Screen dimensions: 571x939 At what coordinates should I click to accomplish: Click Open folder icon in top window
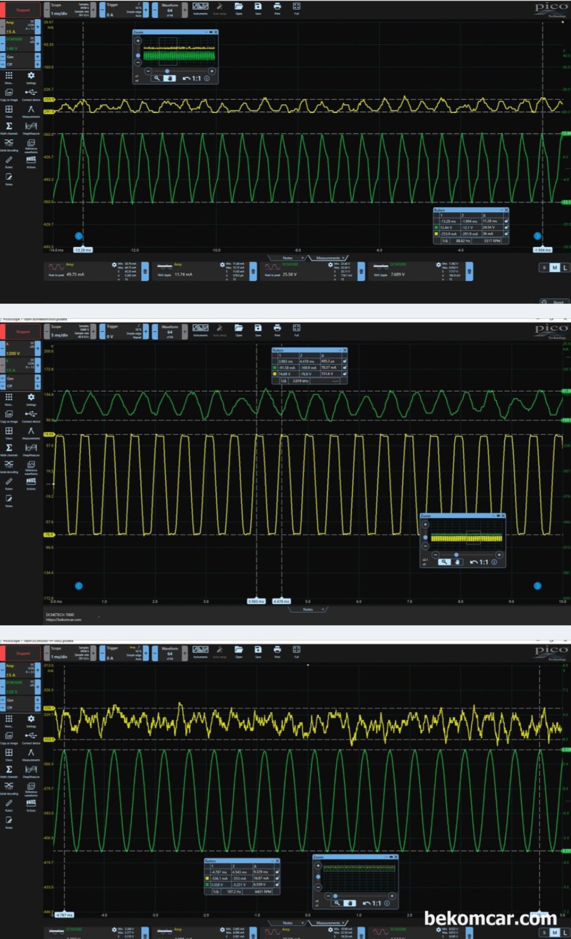coord(238,6)
